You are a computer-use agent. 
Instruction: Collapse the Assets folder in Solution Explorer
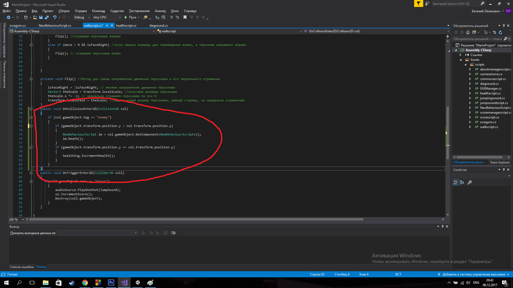461,60
